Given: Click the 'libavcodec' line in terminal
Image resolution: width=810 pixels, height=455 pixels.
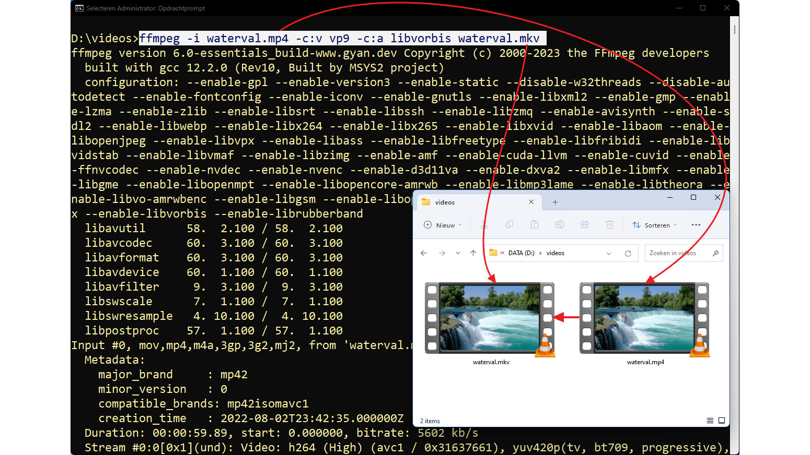Looking at the screenshot, I should tap(214, 243).
